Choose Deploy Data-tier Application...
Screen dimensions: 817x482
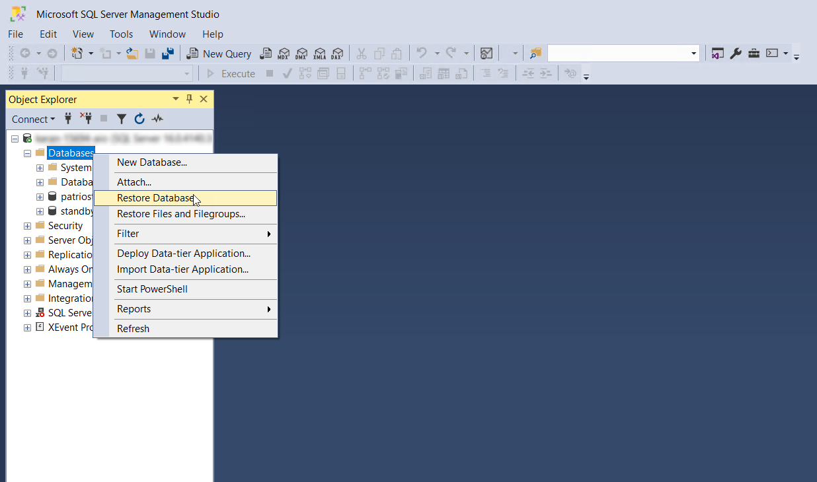coord(186,254)
